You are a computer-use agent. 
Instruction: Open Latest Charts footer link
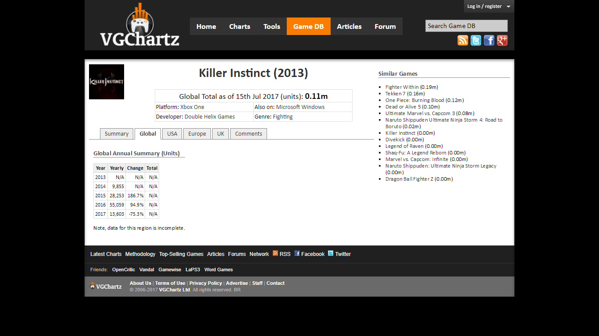coord(106,254)
